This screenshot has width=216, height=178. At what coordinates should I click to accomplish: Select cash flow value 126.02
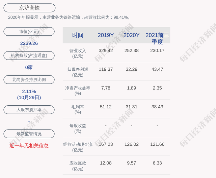coord(131,144)
